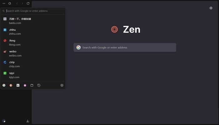219x125 pixels.
Task: Search bookmarks using the star icon
Action: [x=25, y=85]
